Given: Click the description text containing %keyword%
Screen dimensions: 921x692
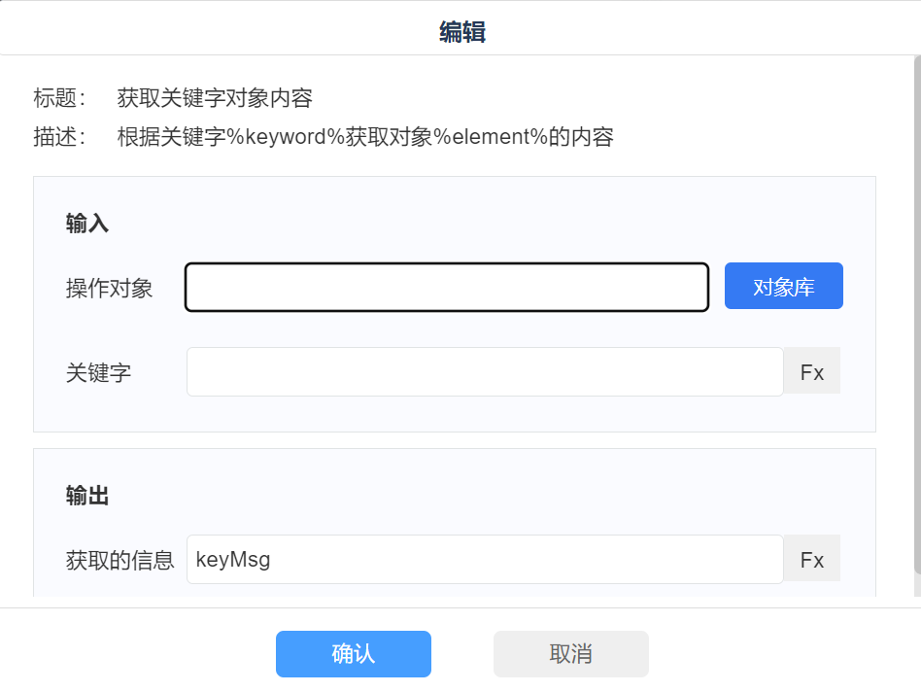Looking at the screenshot, I should pos(364,137).
